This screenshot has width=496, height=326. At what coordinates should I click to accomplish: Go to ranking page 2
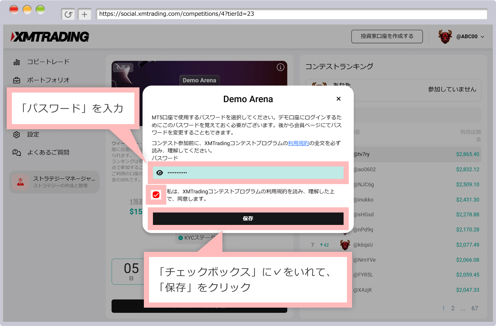click(453, 308)
